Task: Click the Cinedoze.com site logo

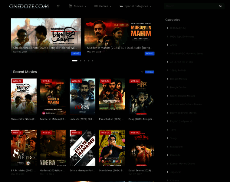Action: pyautogui.click(x=29, y=6)
